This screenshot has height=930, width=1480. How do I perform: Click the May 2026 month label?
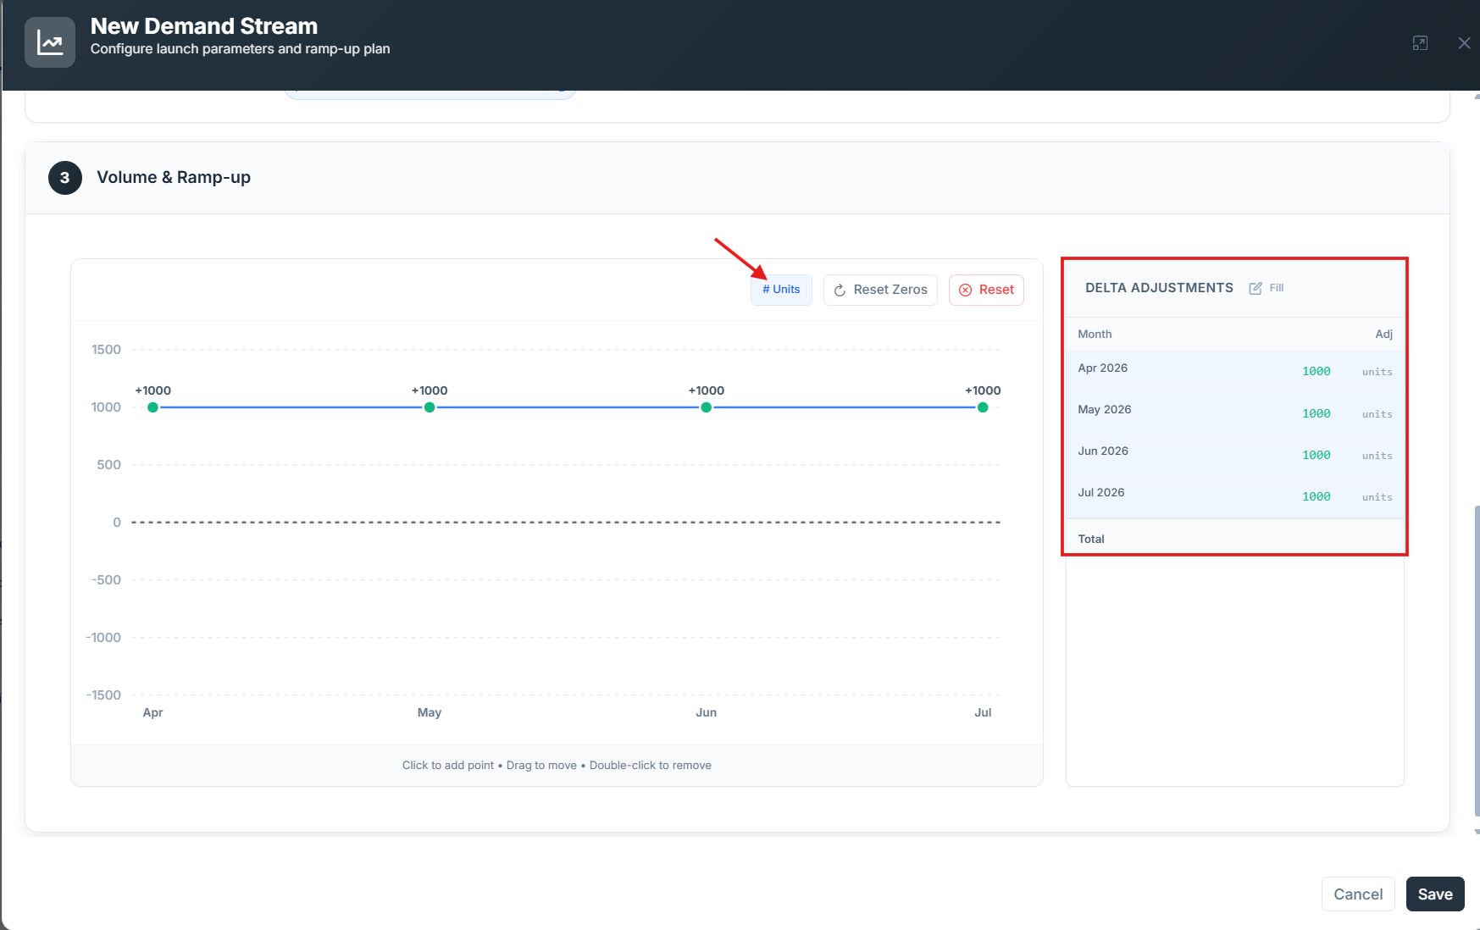click(1104, 409)
